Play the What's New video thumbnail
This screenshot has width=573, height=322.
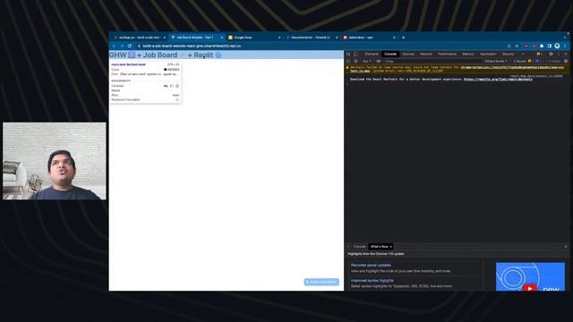(530, 276)
